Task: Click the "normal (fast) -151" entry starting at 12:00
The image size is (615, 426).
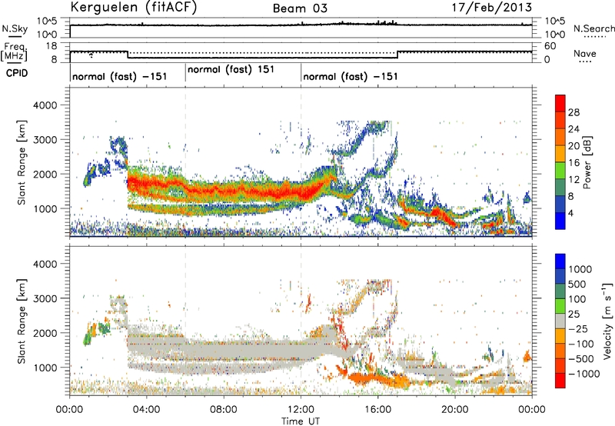Action: 351,76
